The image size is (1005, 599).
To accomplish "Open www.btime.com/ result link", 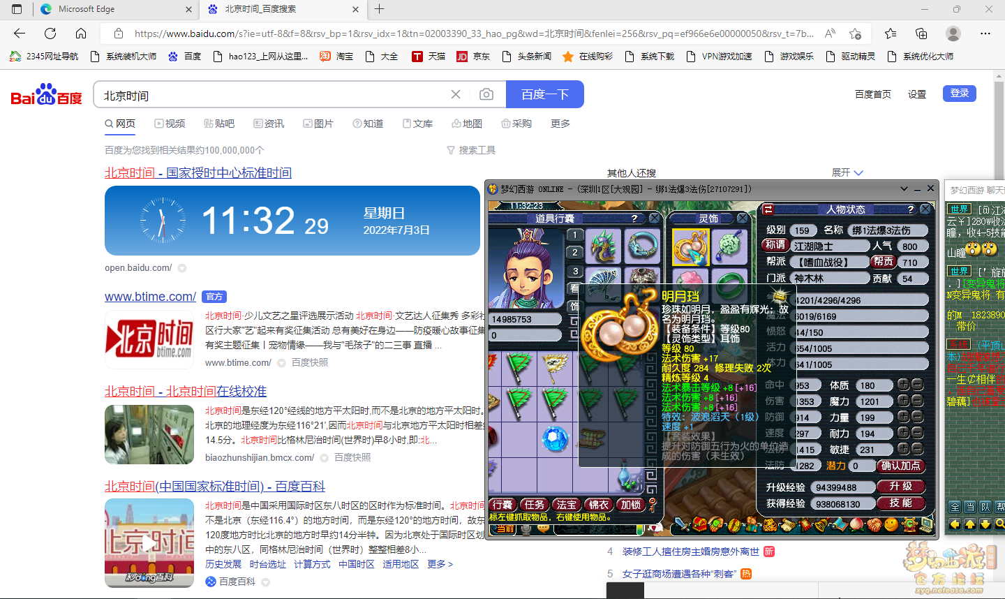I will coord(150,297).
